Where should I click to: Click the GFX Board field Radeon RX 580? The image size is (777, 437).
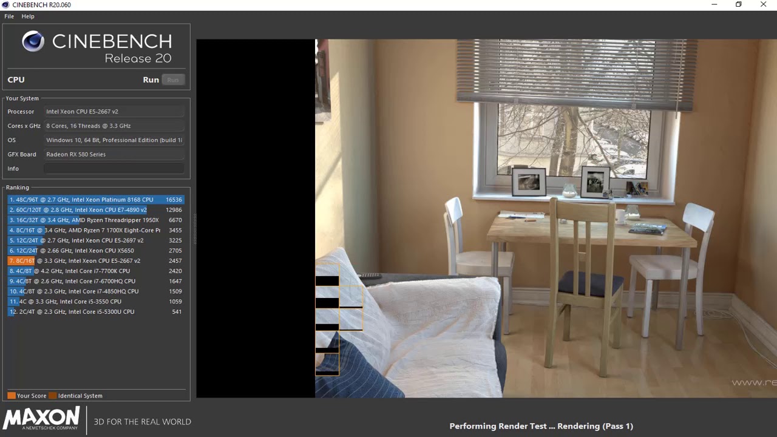114,154
